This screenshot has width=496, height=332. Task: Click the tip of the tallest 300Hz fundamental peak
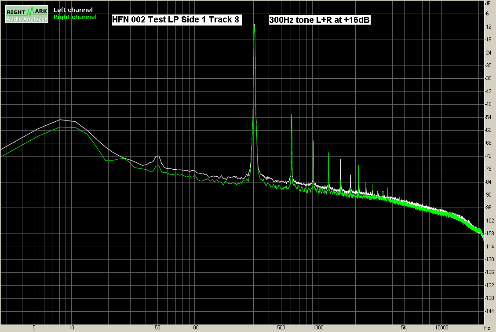[254, 24]
